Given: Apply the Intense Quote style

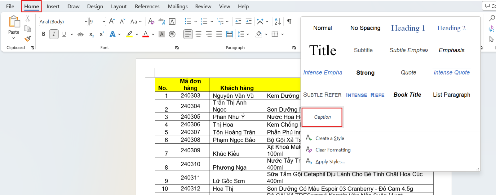Looking at the screenshot, I should (452, 73).
